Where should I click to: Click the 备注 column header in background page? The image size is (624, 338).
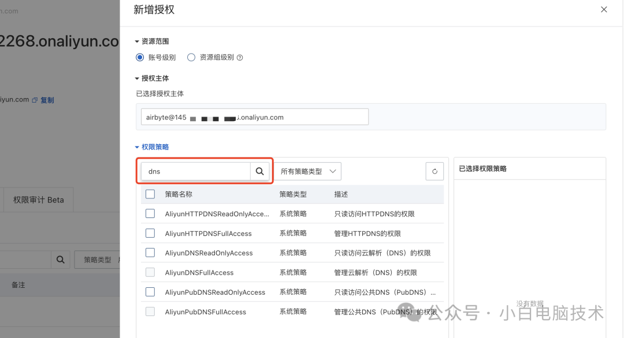coord(18,285)
